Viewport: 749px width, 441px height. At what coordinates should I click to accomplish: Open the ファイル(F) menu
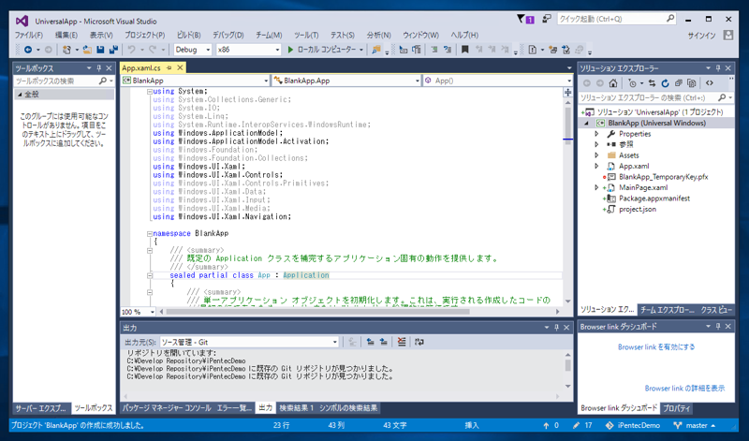click(29, 35)
